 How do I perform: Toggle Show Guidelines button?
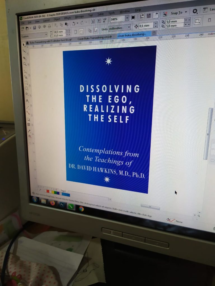156,15
